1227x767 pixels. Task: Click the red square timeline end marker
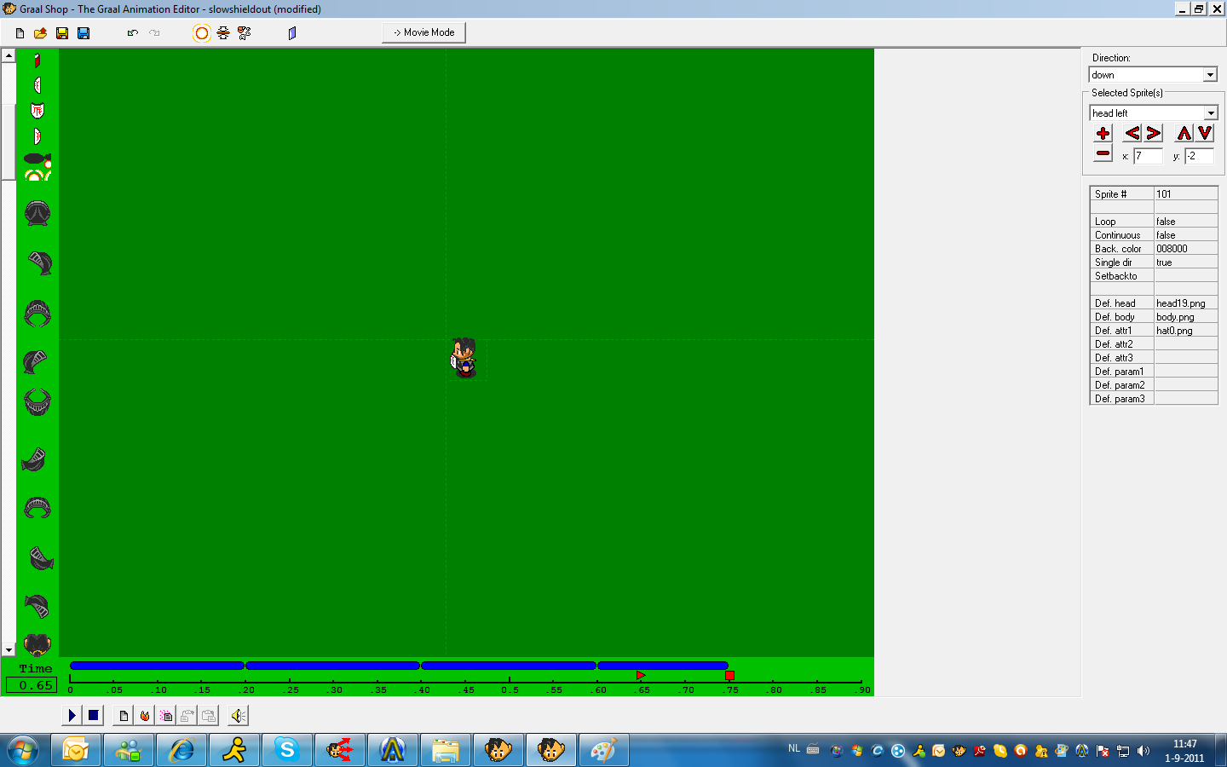(x=729, y=675)
